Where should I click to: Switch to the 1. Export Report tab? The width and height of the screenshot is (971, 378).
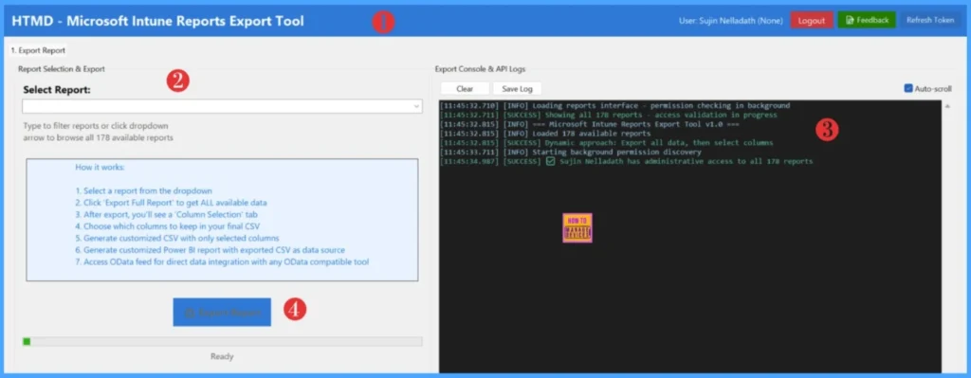click(x=38, y=51)
